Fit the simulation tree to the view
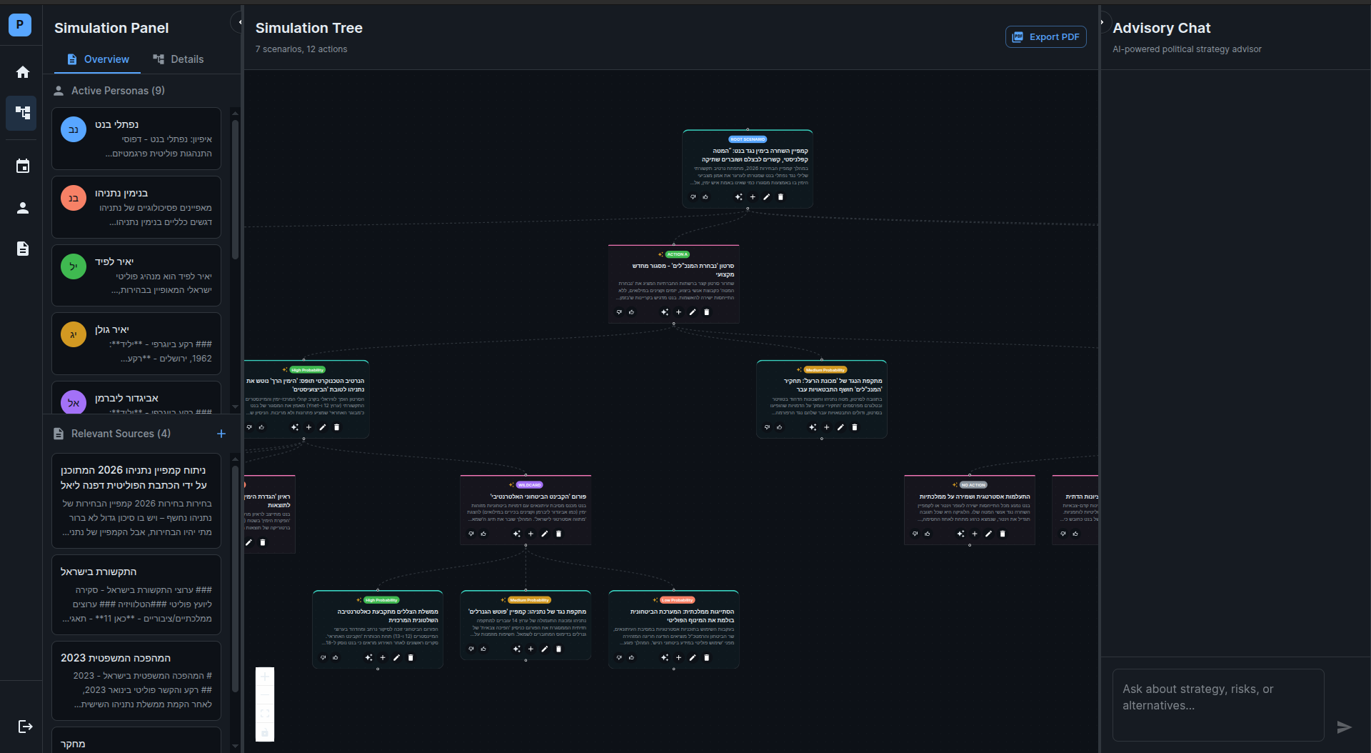Screen dimensions: 1371x753 (x=265, y=714)
